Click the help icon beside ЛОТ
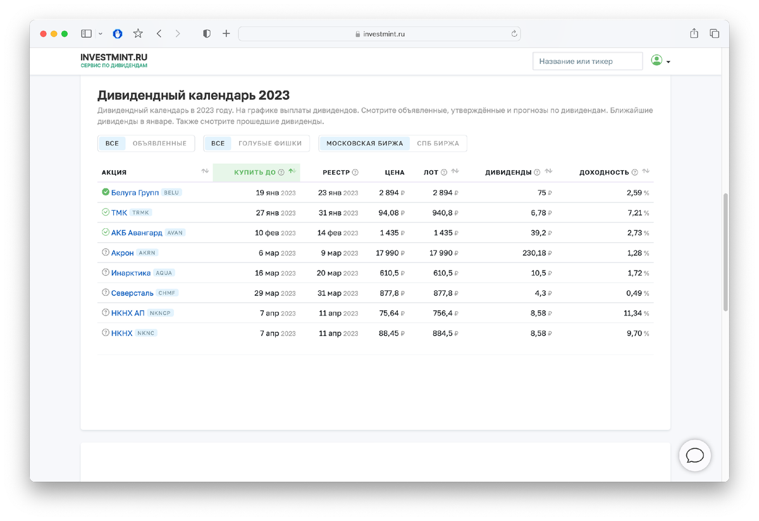This screenshot has width=759, height=521. 444,172
